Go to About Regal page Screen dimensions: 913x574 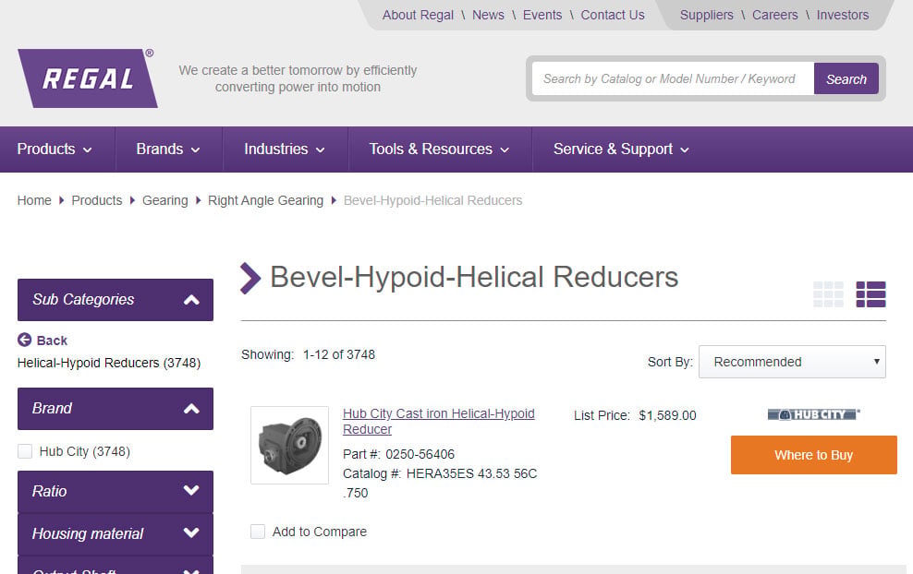[x=418, y=15]
